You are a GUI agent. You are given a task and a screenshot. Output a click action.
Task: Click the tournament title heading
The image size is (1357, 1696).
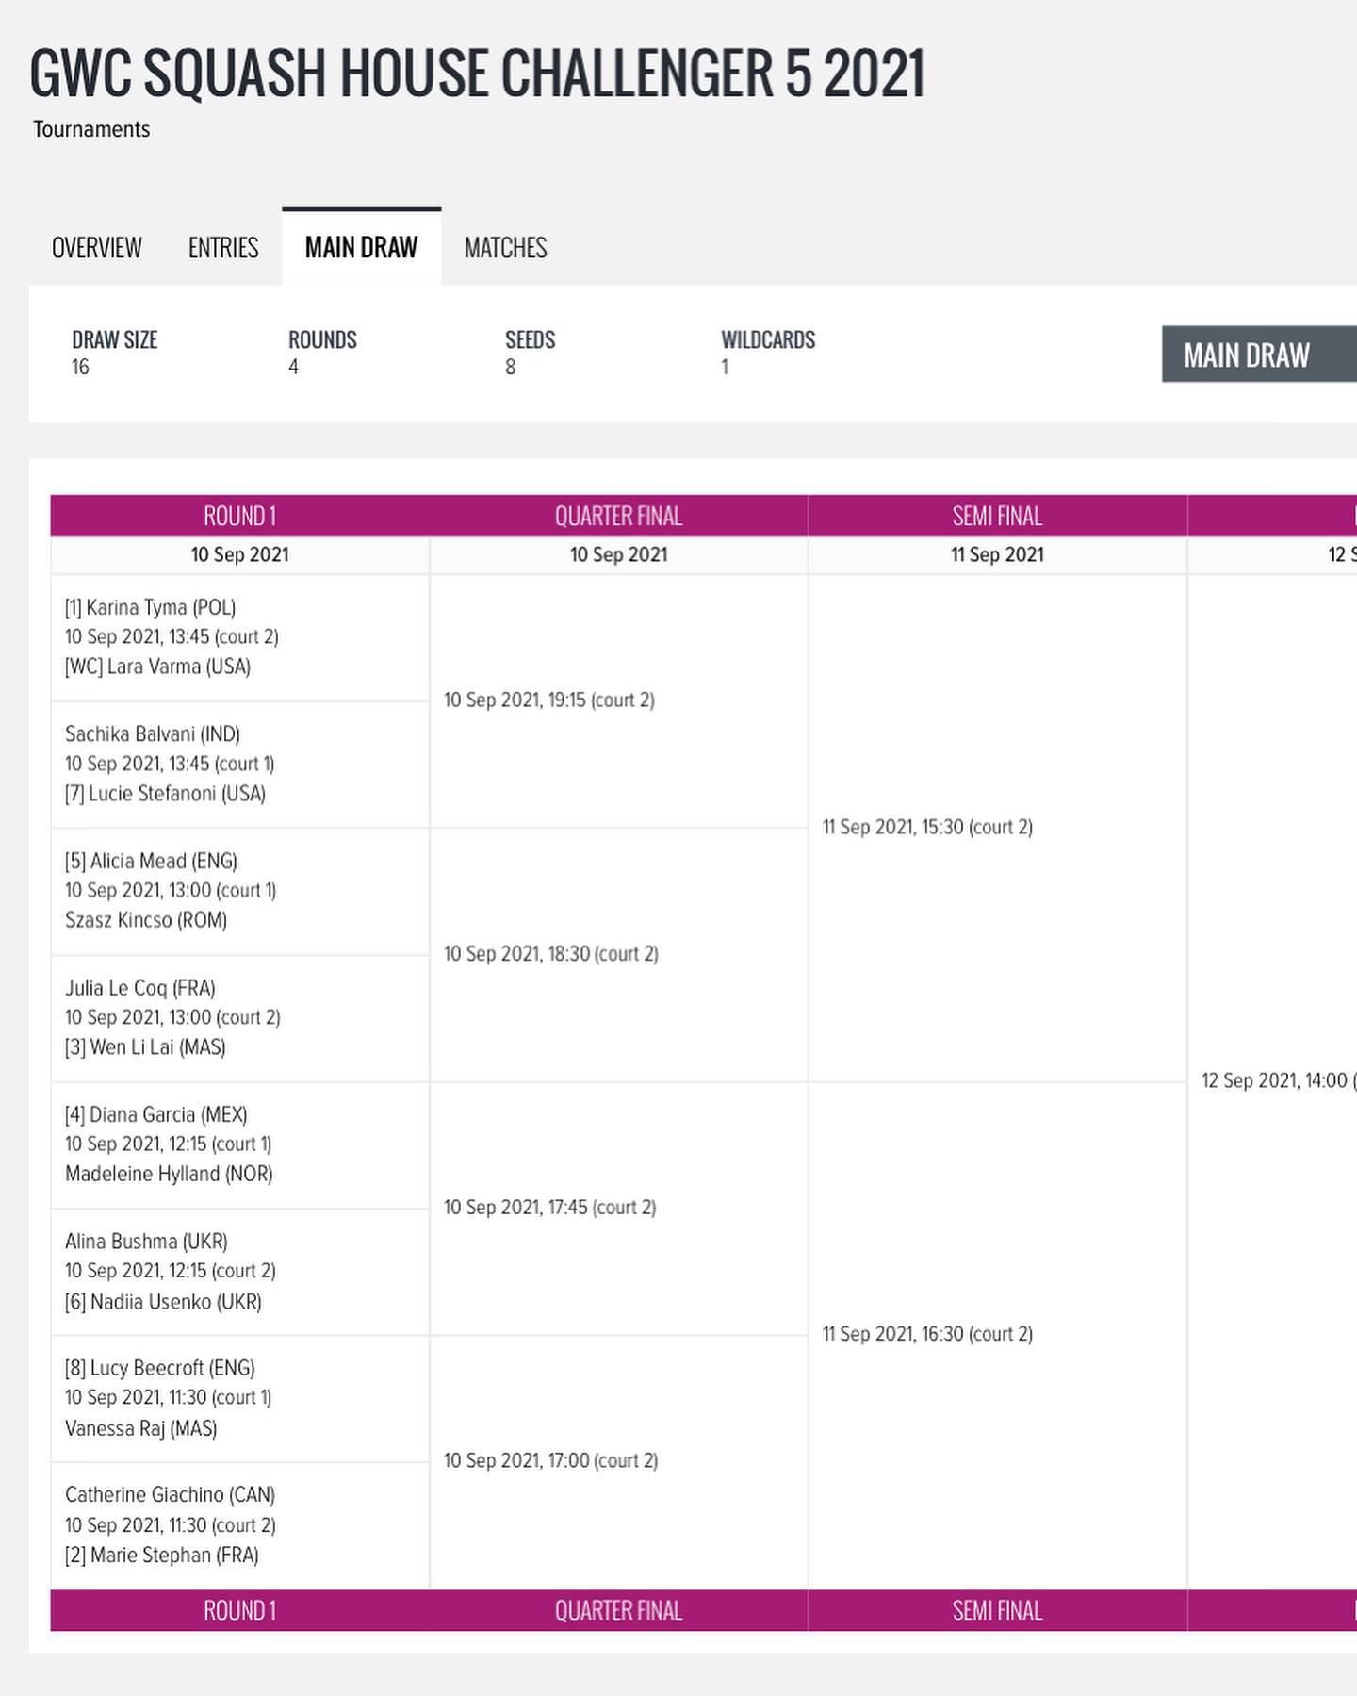[477, 73]
